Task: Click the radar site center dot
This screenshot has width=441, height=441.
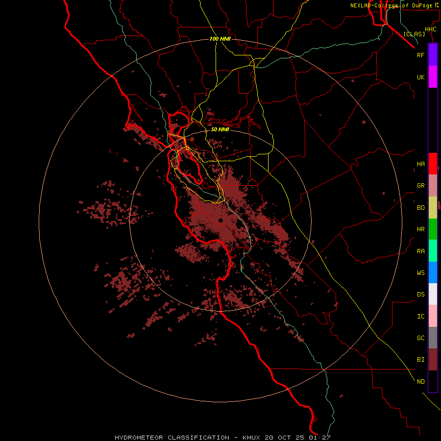Action: click(220, 220)
